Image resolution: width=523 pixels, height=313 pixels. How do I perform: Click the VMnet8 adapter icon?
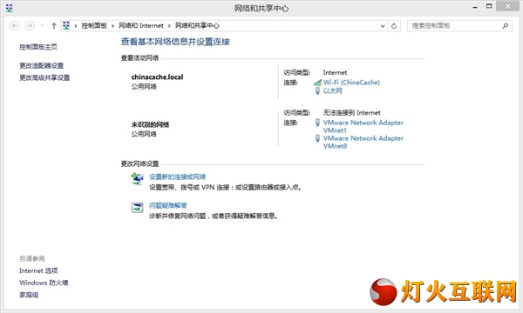coord(317,138)
